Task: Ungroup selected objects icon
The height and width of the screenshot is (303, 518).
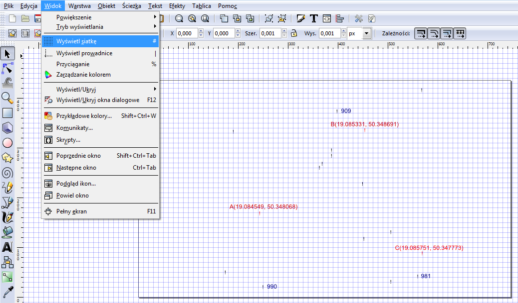Action: (x=282, y=18)
